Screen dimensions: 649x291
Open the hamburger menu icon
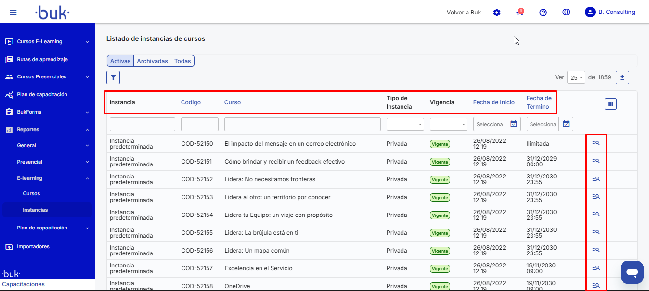13,13
